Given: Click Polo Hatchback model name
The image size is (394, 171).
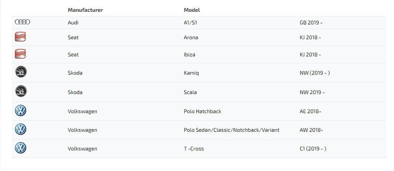Looking at the screenshot, I should (202, 111).
